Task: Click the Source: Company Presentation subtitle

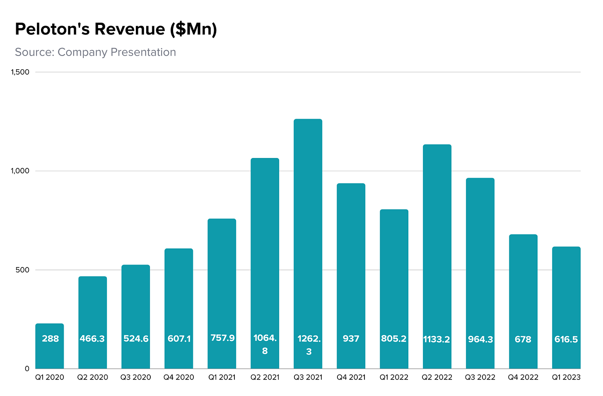Action: pyautogui.click(x=95, y=52)
